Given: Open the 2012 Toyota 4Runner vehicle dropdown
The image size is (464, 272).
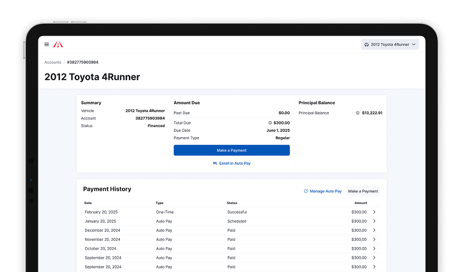Looking at the screenshot, I should [390, 44].
